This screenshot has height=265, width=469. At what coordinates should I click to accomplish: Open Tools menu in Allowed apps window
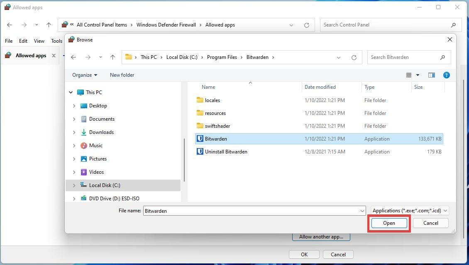pos(56,41)
